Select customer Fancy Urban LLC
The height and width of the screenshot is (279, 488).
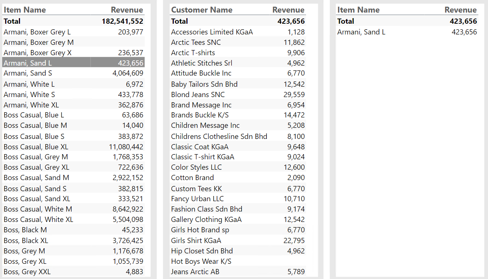[197, 199]
